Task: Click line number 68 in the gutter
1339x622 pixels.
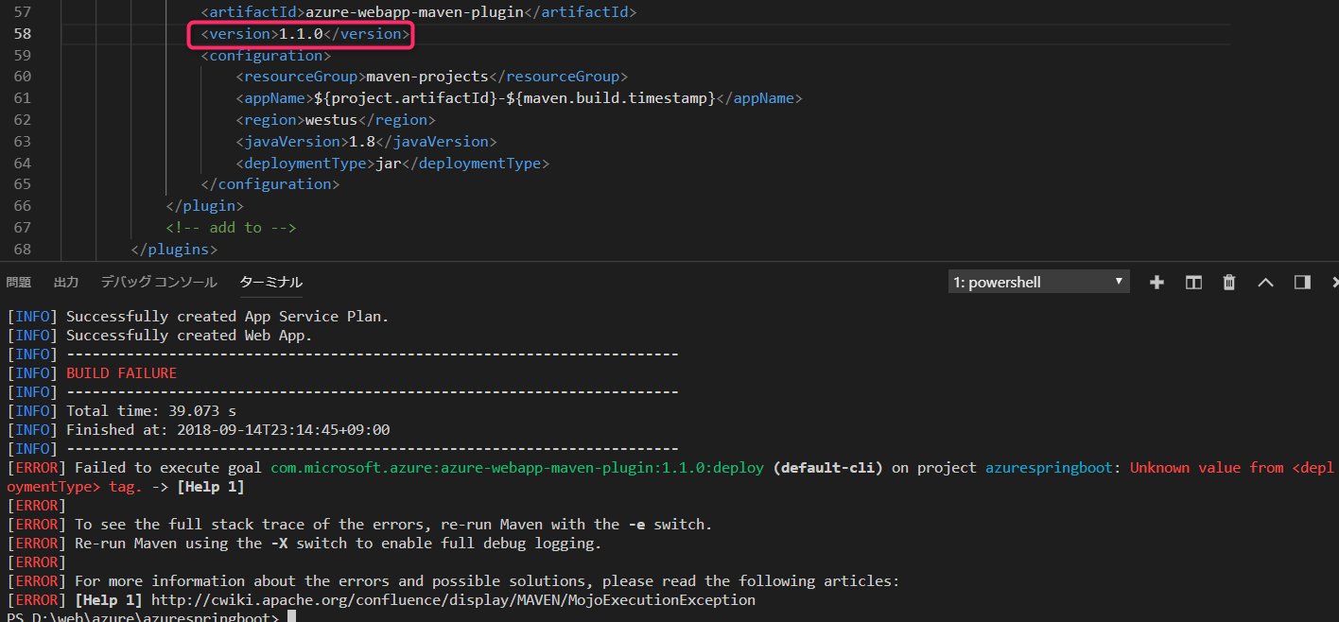Action: tap(23, 251)
